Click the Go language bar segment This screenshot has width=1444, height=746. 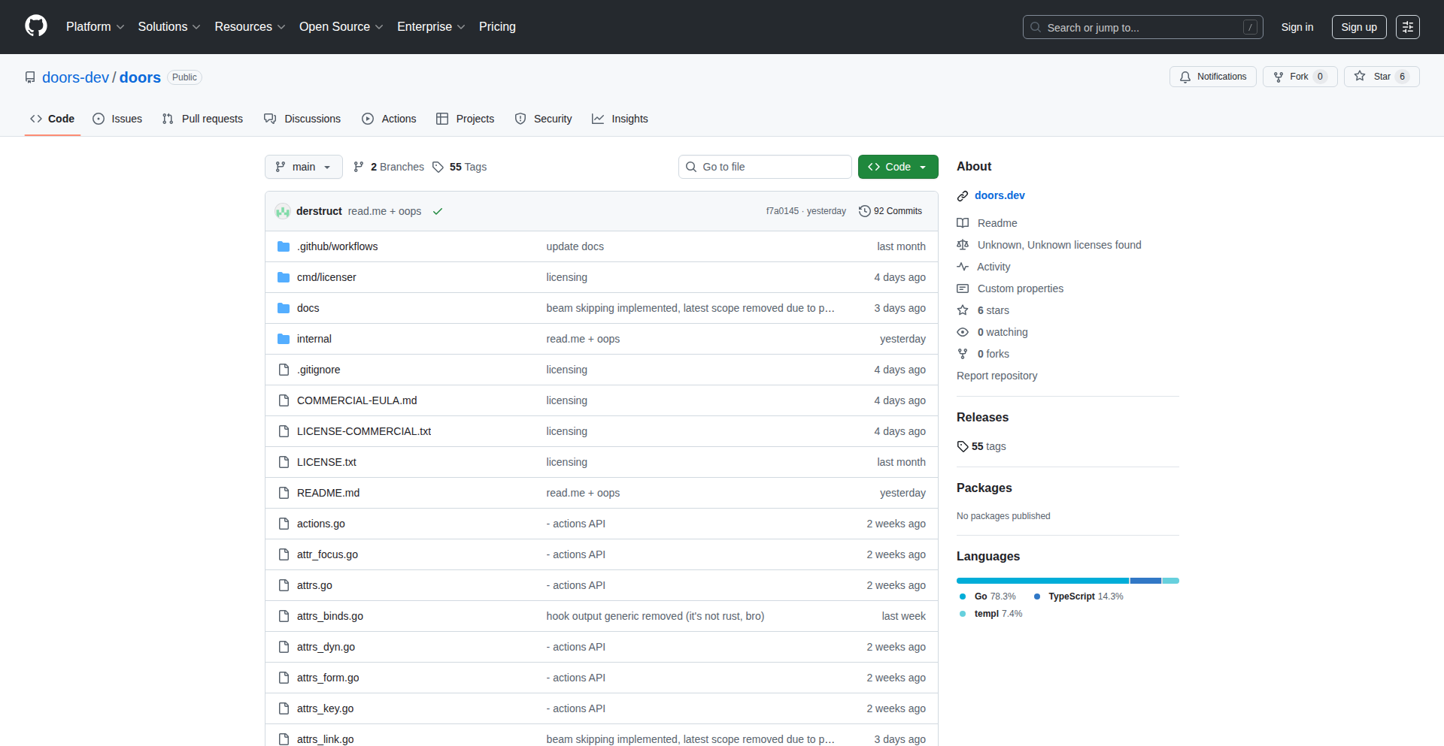coord(1042,581)
